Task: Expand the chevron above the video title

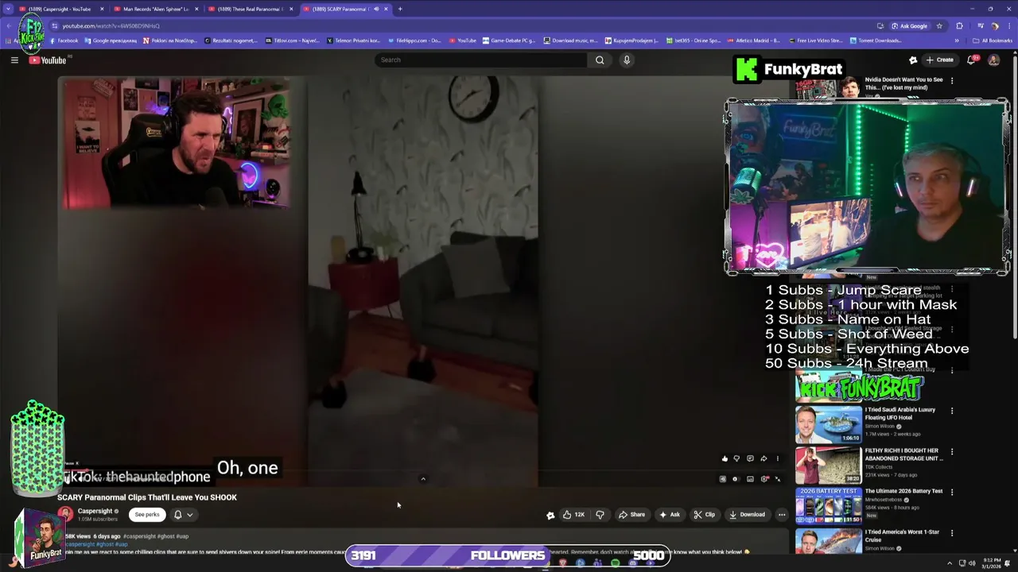Action: (423, 479)
